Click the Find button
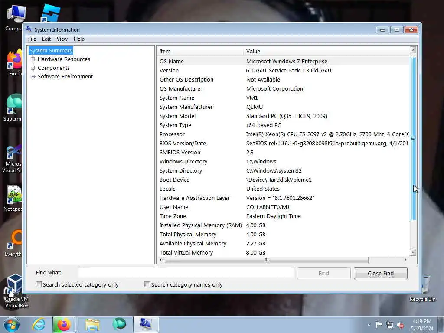 tap(323, 273)
